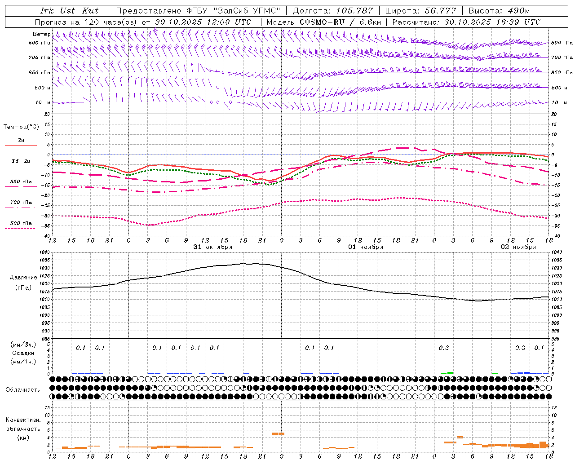Select the 700 гПа entry in temperature legend
The image size is (575, 460).
click(21, 203)
